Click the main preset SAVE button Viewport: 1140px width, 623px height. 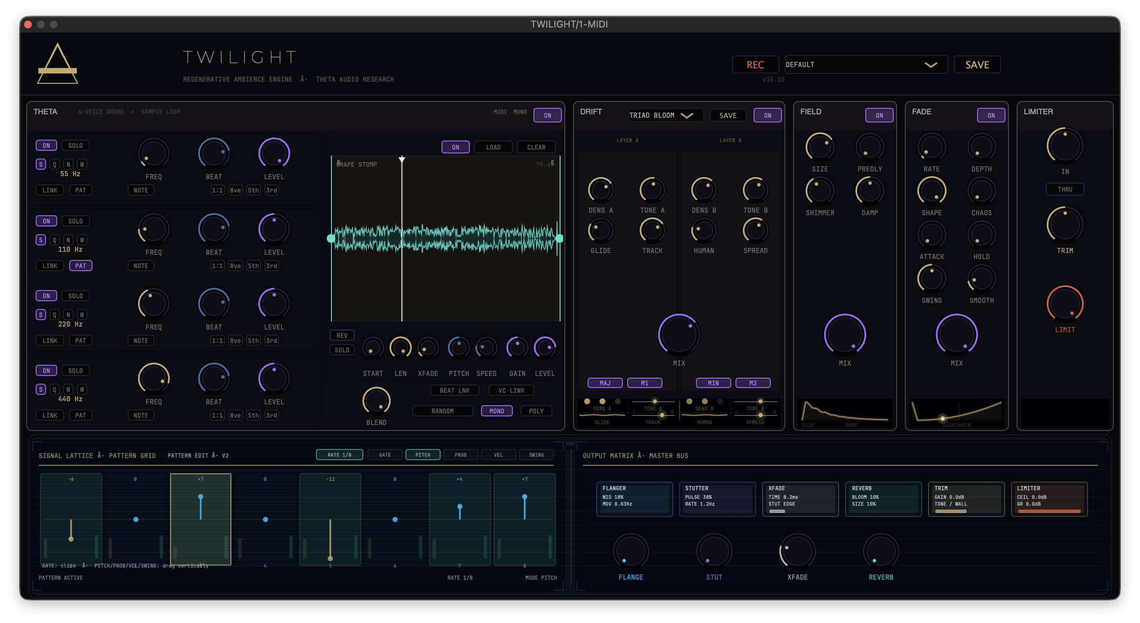click(x=977, y=64)
